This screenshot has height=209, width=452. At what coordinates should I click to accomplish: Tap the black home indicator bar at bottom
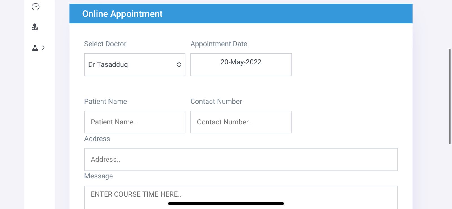coord(226,204)
